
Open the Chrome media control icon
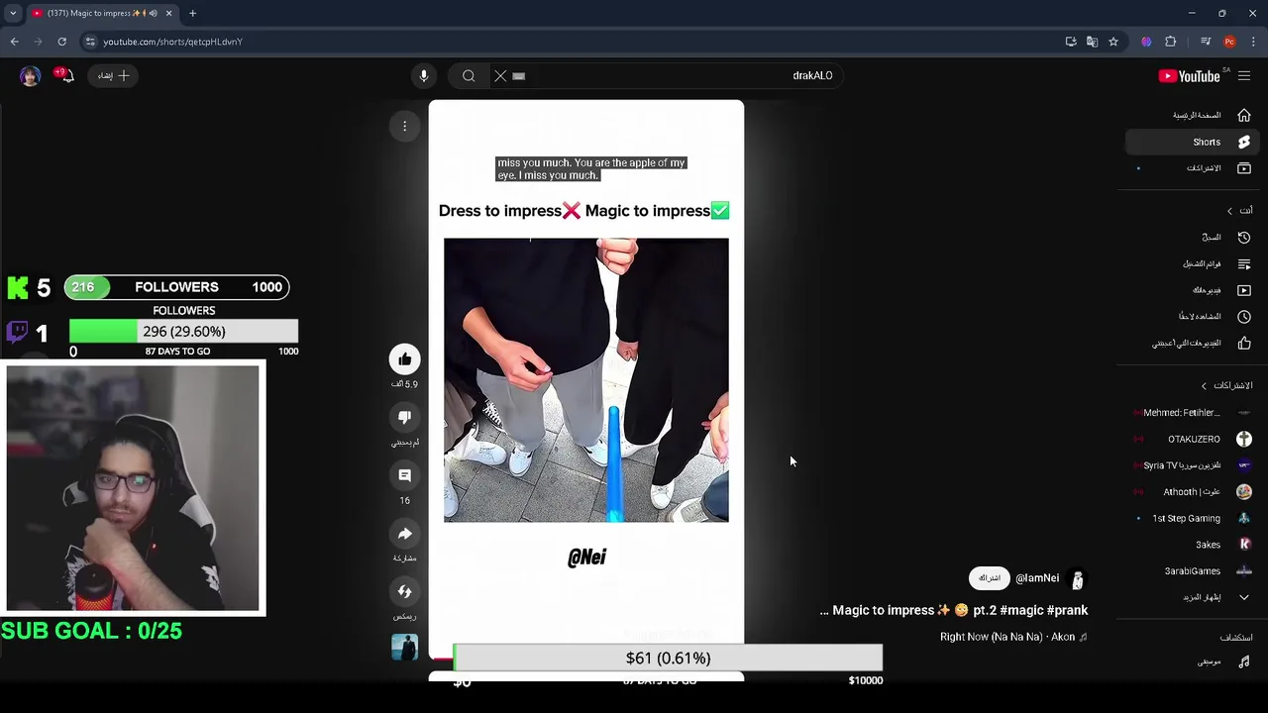tap(1206, 42)
